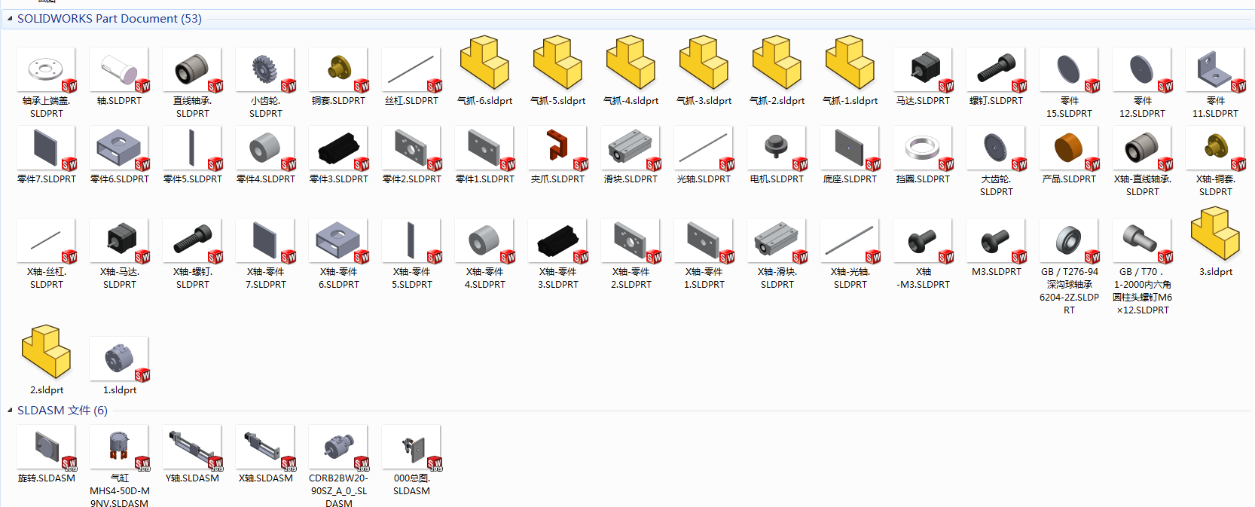The width and height of the screenshot is (1255, 507).
Task: Select the 电机.SLDPRT motor icon
Action: (777, 148)
